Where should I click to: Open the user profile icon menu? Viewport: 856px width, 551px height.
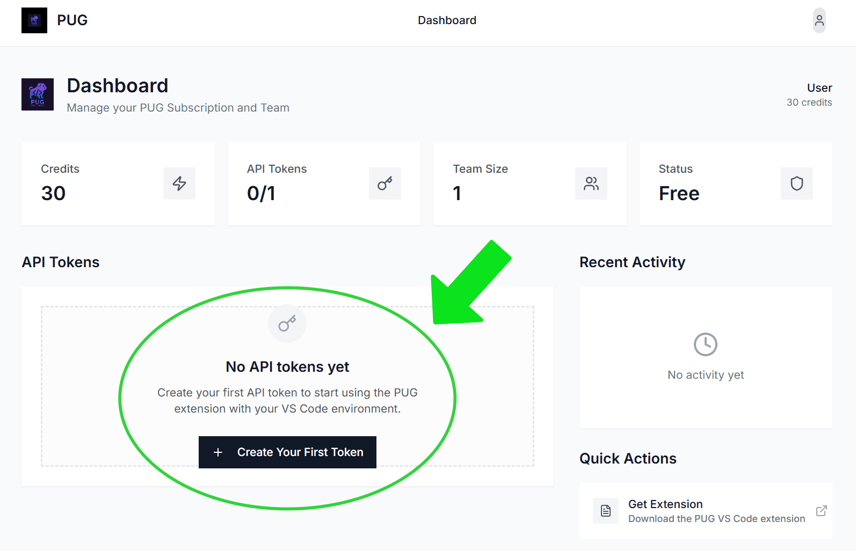pos(819,20)
